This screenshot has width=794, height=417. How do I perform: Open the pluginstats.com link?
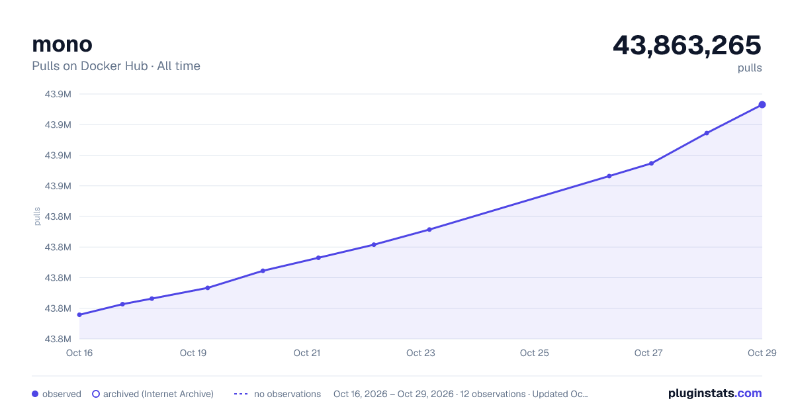point(715,393)
